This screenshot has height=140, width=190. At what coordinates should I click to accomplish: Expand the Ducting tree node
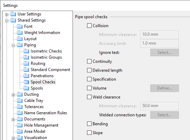click(13, 95)
